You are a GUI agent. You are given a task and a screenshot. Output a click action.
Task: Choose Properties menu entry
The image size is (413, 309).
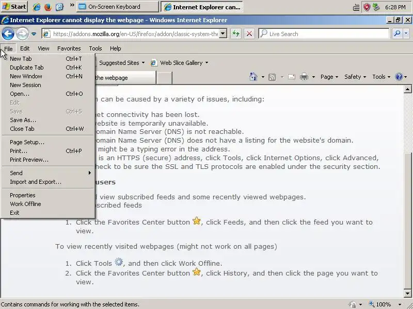(47, 195)
